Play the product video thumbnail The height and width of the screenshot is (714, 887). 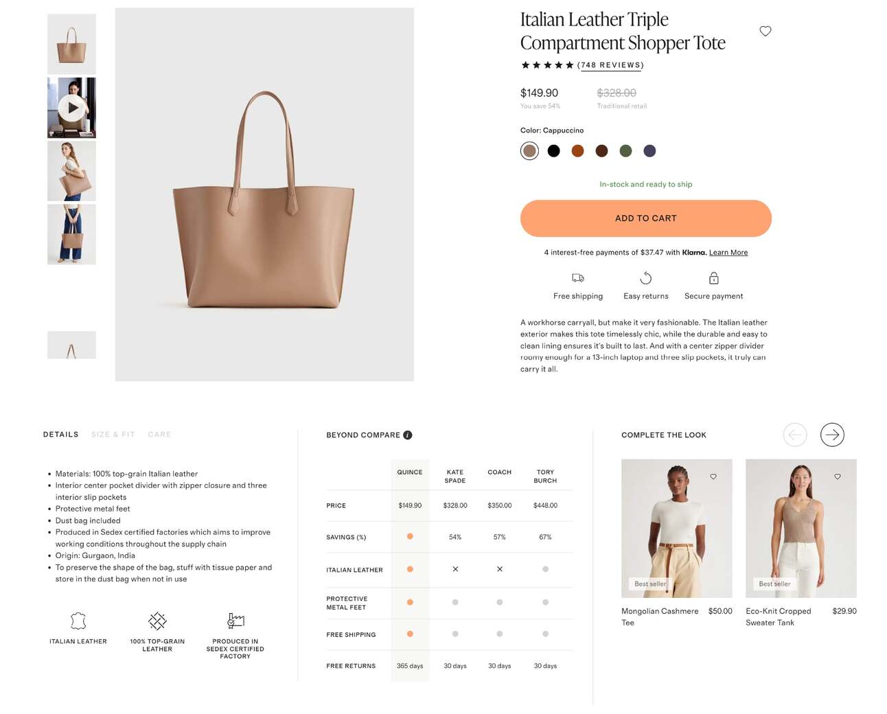tap(71, 108)
